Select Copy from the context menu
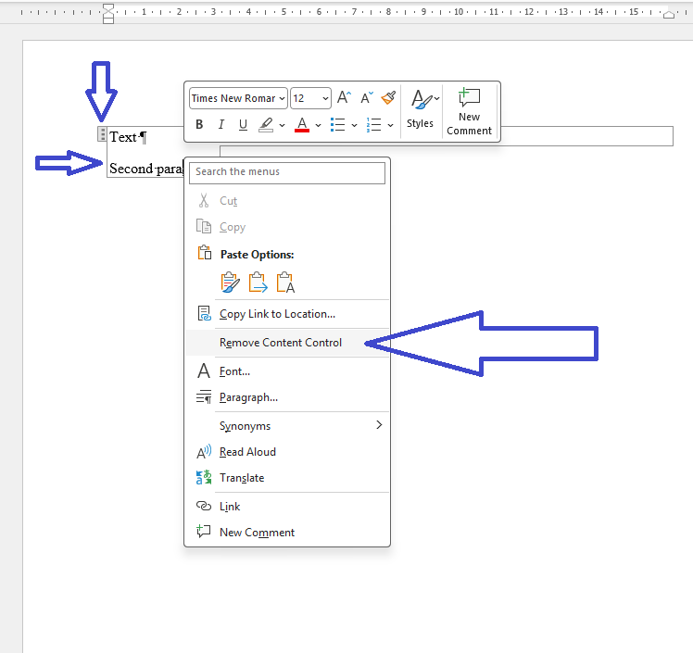 287,227
